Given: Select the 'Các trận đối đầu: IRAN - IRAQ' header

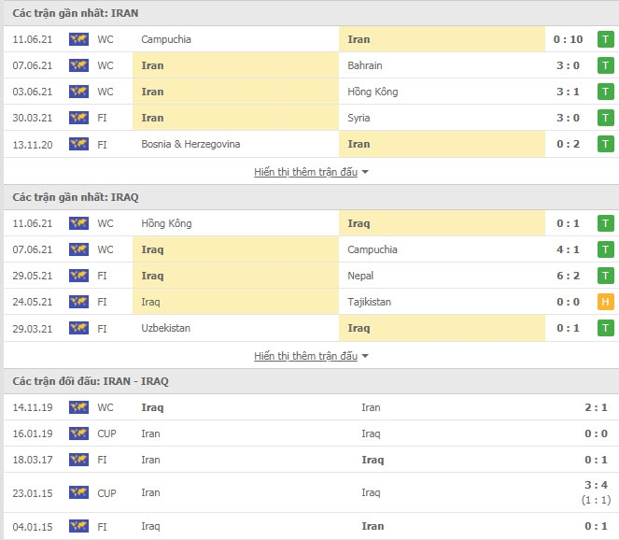Looking at the screenshot, I should tap(91, 381).
